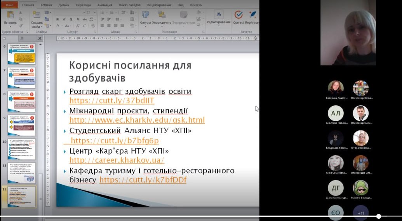Click the Cut scissors icon
The width and height of the screenshot is (402, 221).
(21, 13)
